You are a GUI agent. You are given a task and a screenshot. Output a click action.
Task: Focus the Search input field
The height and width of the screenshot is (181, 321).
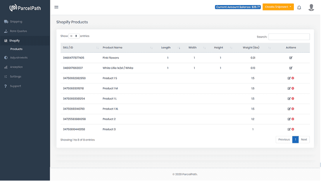click(x=289, y=37)
